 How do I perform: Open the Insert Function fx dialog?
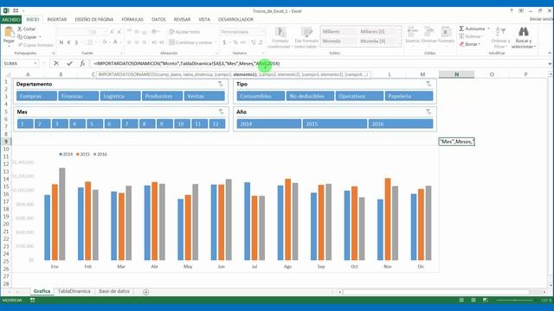(x=82, y=63)
